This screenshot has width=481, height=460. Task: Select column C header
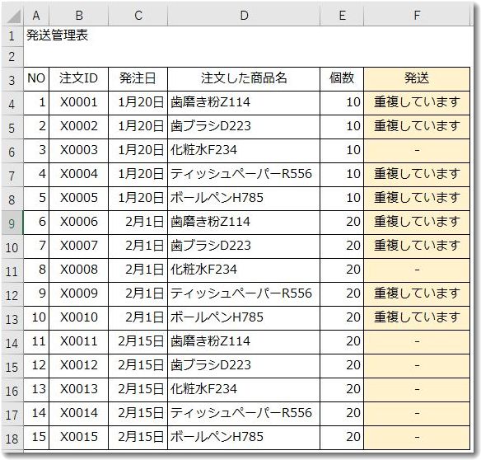coord(138,16)
